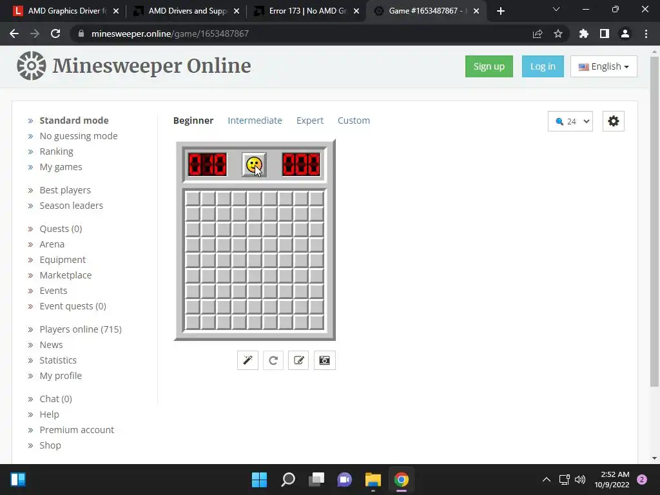Close the AMD Graphics Driver tab
Screen dimensions: 660x495
pyautogui.click(x=116, y=12)
